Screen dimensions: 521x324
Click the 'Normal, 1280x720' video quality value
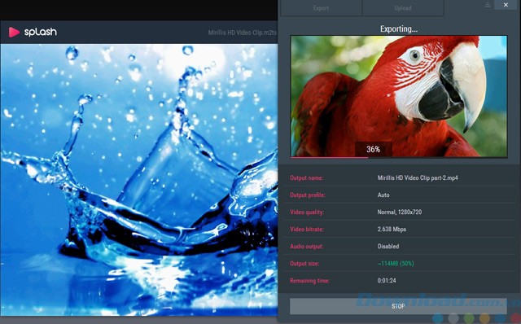[x=400, y=212]
